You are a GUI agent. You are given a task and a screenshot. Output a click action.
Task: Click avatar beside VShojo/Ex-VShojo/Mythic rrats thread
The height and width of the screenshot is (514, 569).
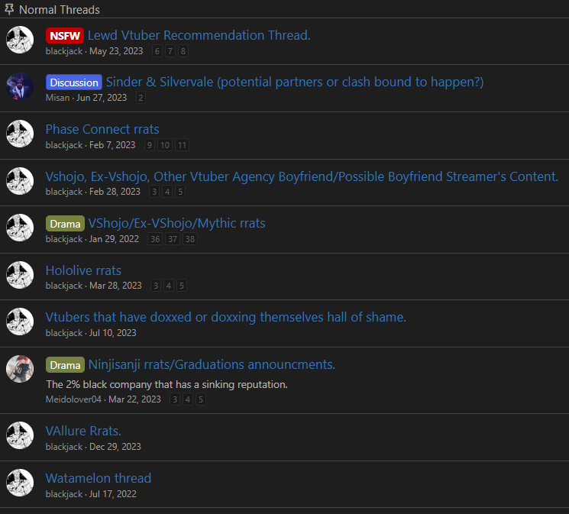coord(20,228)
